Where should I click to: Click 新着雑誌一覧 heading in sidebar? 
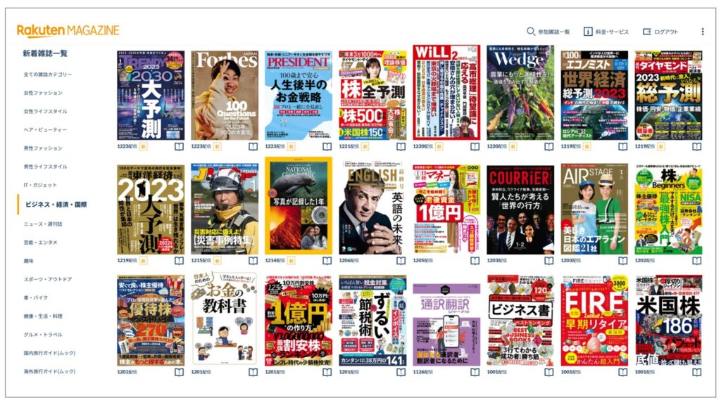point(45,53)
